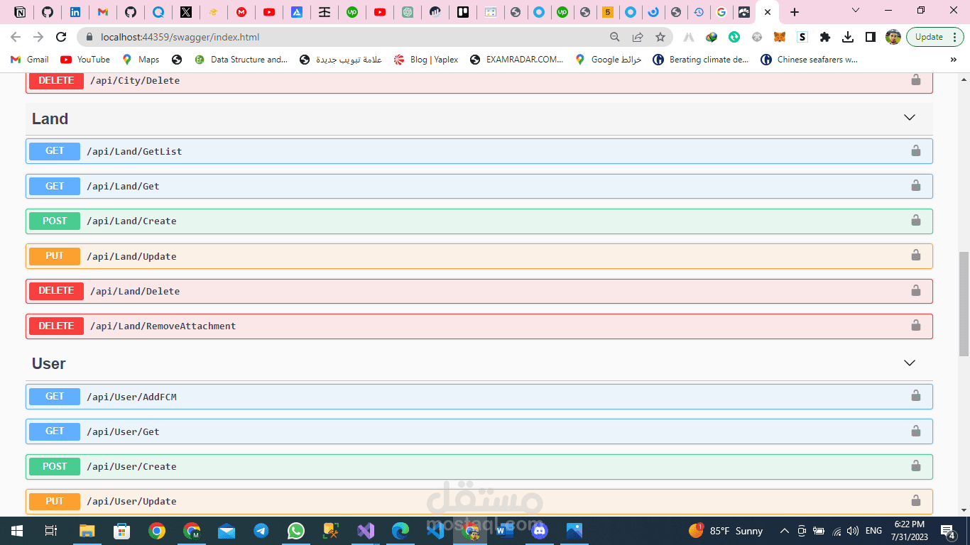Viewport: 970px width, 545px height.
Task: Click lock icon on /api/Land/RemoveAttachment
Action: click(x=916, y=325)
